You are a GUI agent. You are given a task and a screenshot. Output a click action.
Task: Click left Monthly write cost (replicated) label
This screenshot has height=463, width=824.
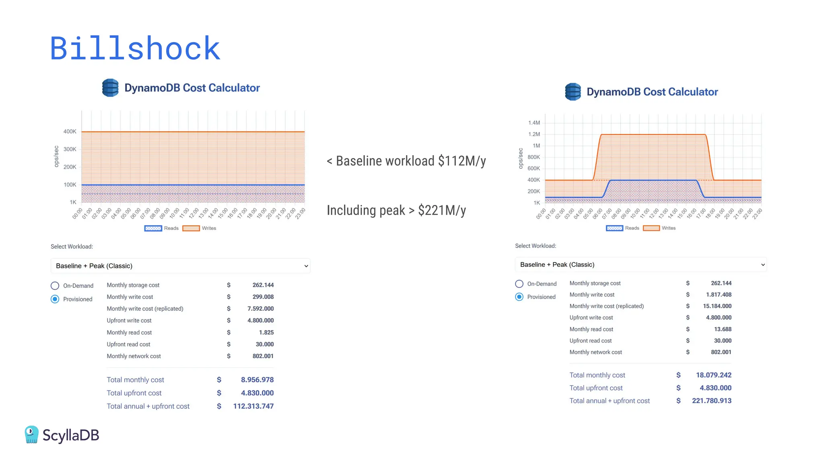pyautogui.click(x=145, y=309)
